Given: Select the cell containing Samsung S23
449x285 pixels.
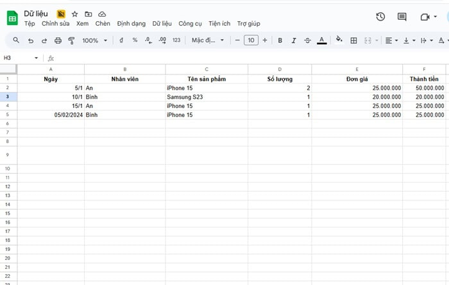Looking at the screenshot, I should coord(206,97).
